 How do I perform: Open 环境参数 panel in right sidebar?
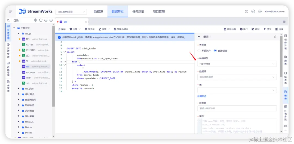pyautogui.click(x=286, y=113)
